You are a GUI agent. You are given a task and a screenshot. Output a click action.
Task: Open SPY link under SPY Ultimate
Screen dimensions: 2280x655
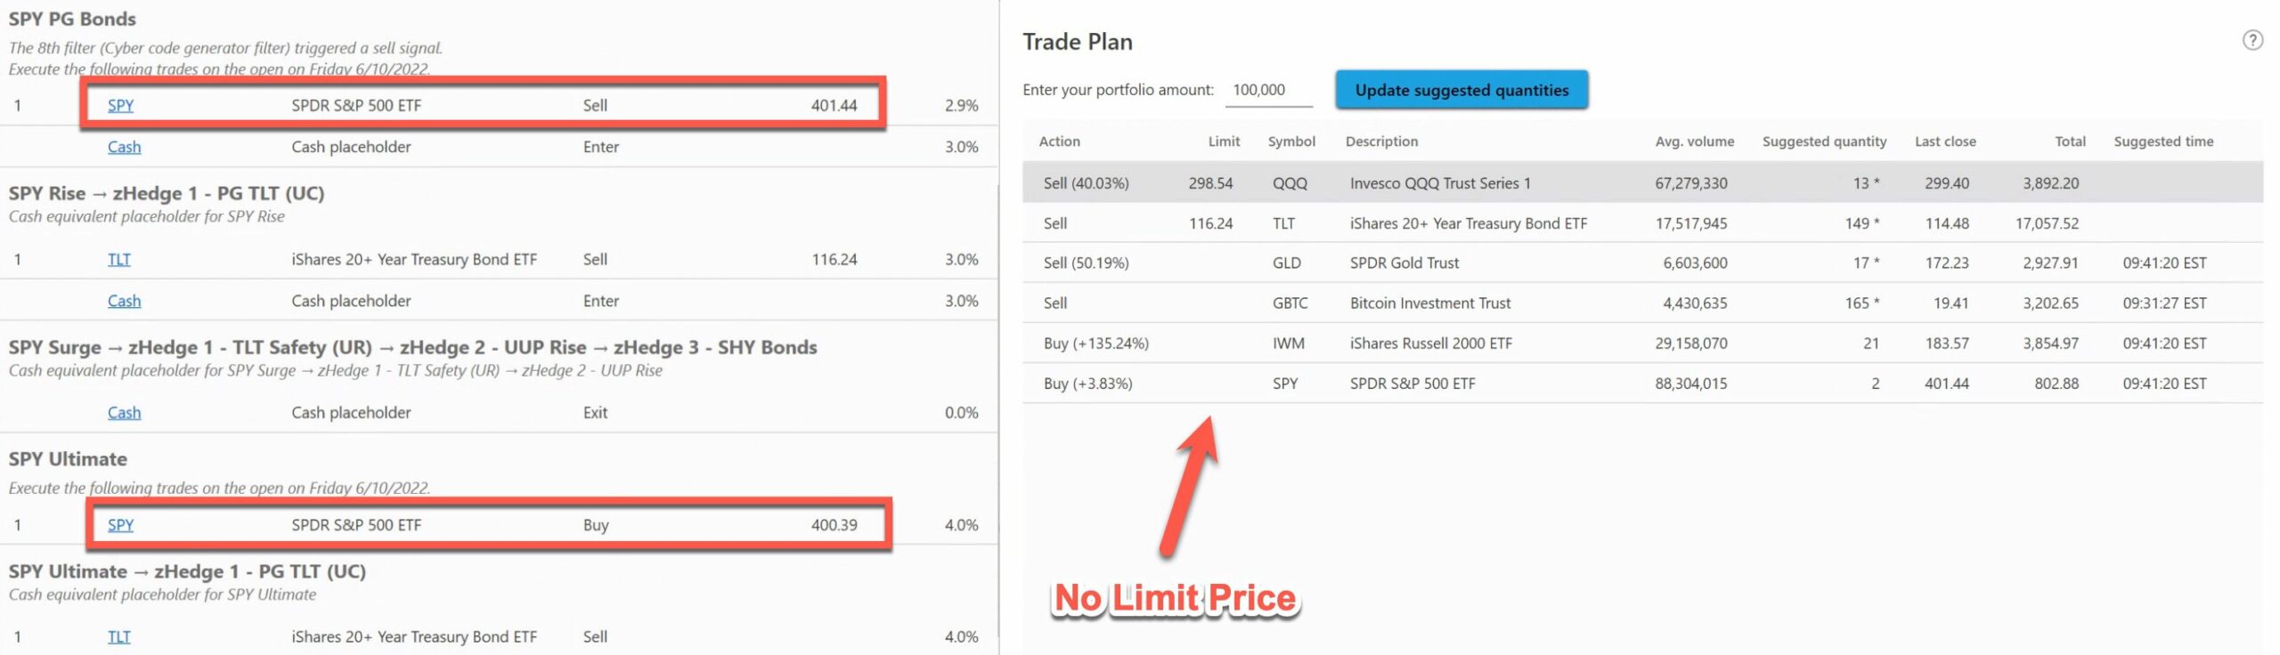(120, 525)
